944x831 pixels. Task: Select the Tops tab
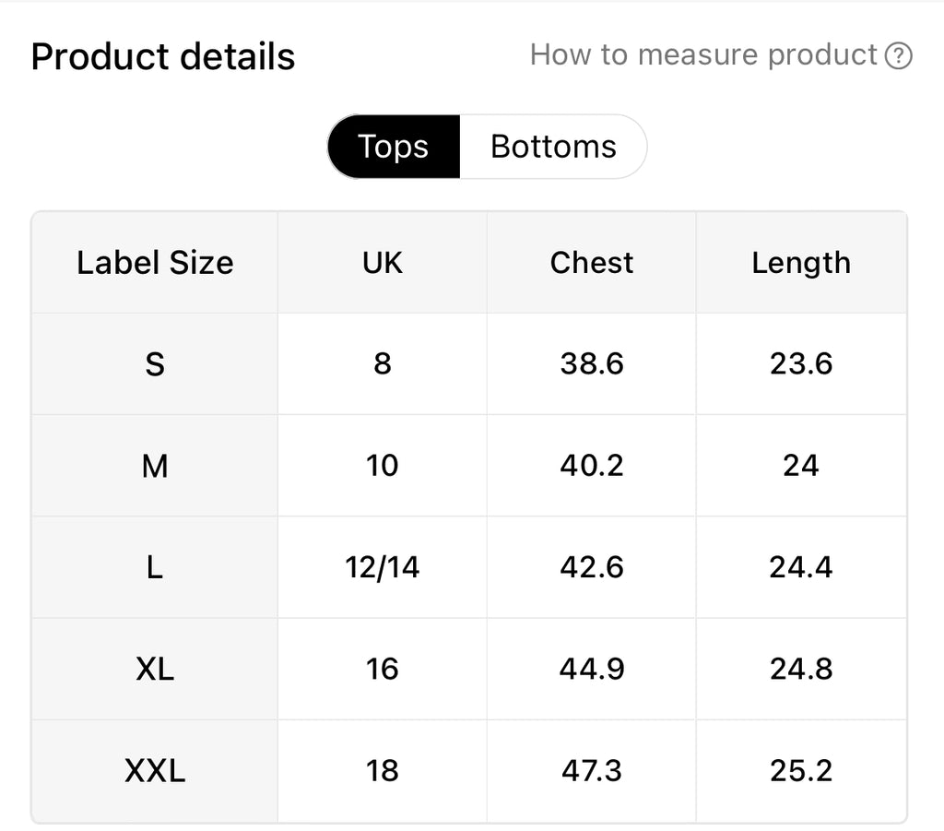(394, 147)
